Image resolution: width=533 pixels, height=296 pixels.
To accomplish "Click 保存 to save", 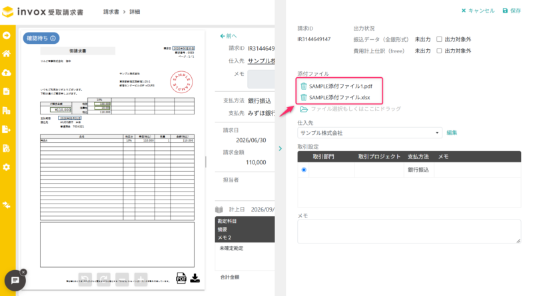I will [512, 11].
